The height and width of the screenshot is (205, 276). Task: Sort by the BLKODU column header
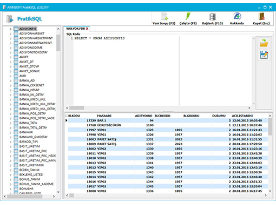74,116
